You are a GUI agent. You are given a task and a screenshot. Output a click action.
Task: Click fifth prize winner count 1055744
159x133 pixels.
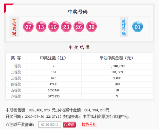pyautogui.click(x=54, y=90)
